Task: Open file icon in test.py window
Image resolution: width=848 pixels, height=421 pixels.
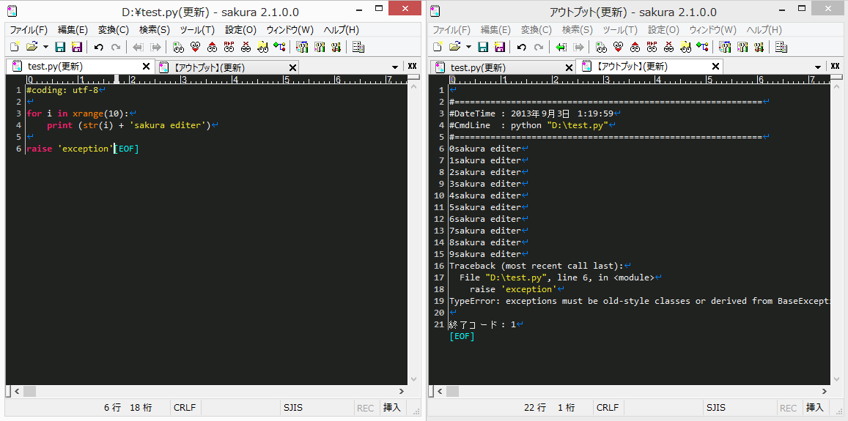Action: pos(32,47)
